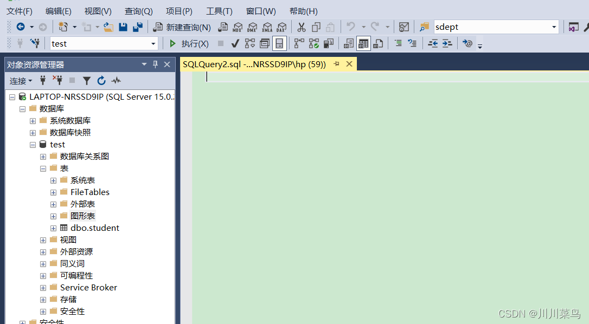The height and width of the screenshot is (324, 589).
Task: Click the Save All icon
Action: point(138,27)
